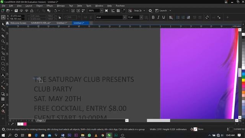Click the horizontal scrollbar thumb
Viewport: 245px width, 138px height.
[158, 120]
